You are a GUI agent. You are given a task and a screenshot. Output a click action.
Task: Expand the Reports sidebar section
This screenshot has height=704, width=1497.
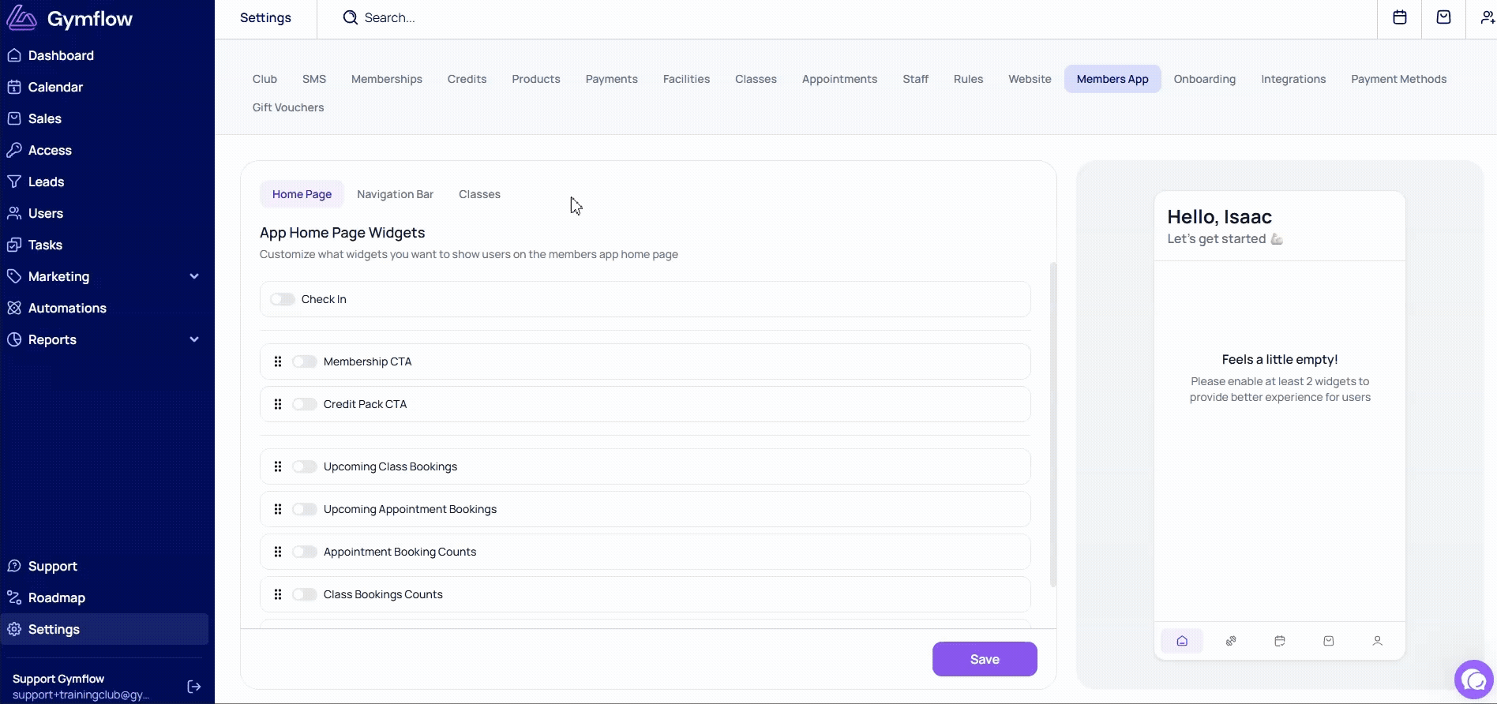pyautogui.click(x=194, y=339)
